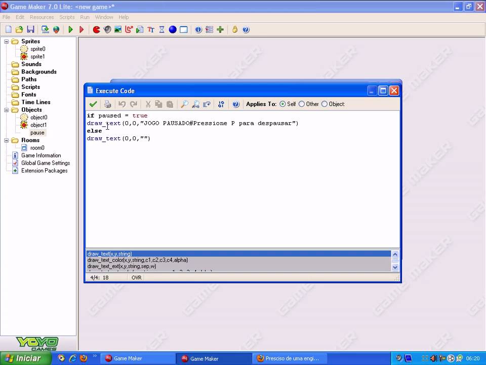486x365 pixels.
Task: Click the Create executable icon
Action: tap(45, 29)
